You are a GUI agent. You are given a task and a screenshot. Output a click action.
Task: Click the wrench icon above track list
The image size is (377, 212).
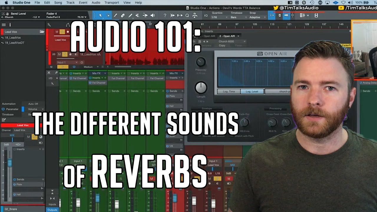click(49, 25)
